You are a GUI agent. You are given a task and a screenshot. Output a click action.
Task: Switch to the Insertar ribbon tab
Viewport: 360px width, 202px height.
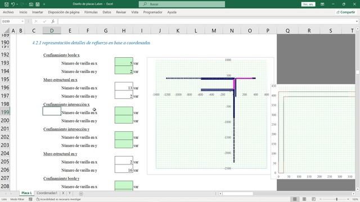38,12
